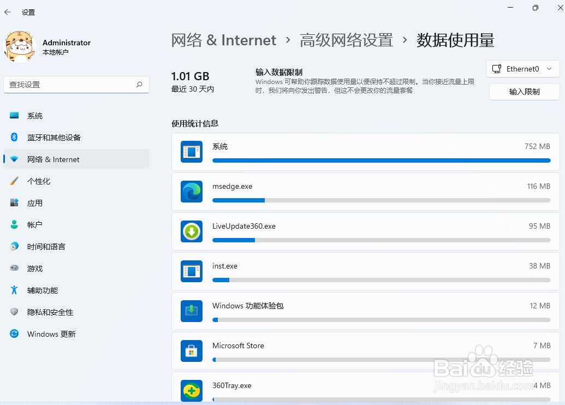Click the 系统 data usage progress bar
Viewport: 565px width, 405px height.
(x=381, y=160)
